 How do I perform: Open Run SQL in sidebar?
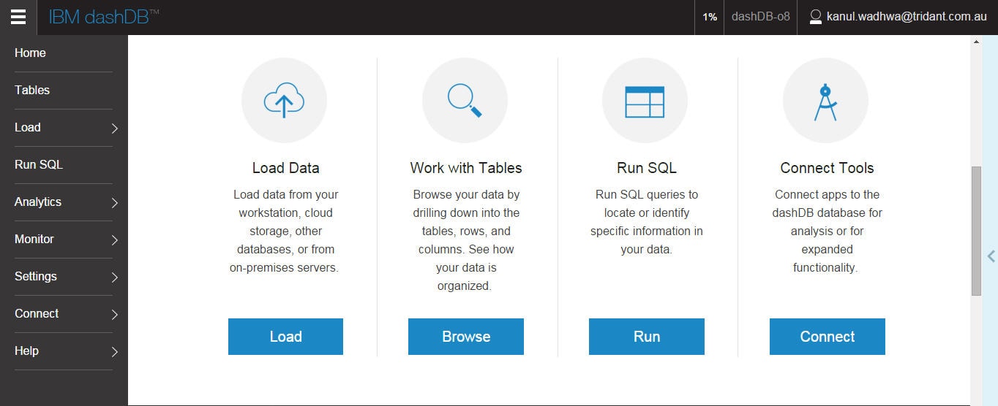click(x=39, y=164)
